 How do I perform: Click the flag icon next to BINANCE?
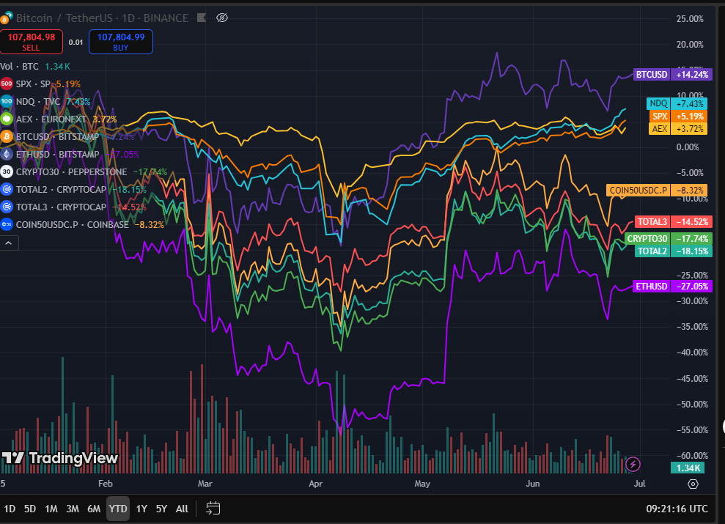click(x=202, y=18)
